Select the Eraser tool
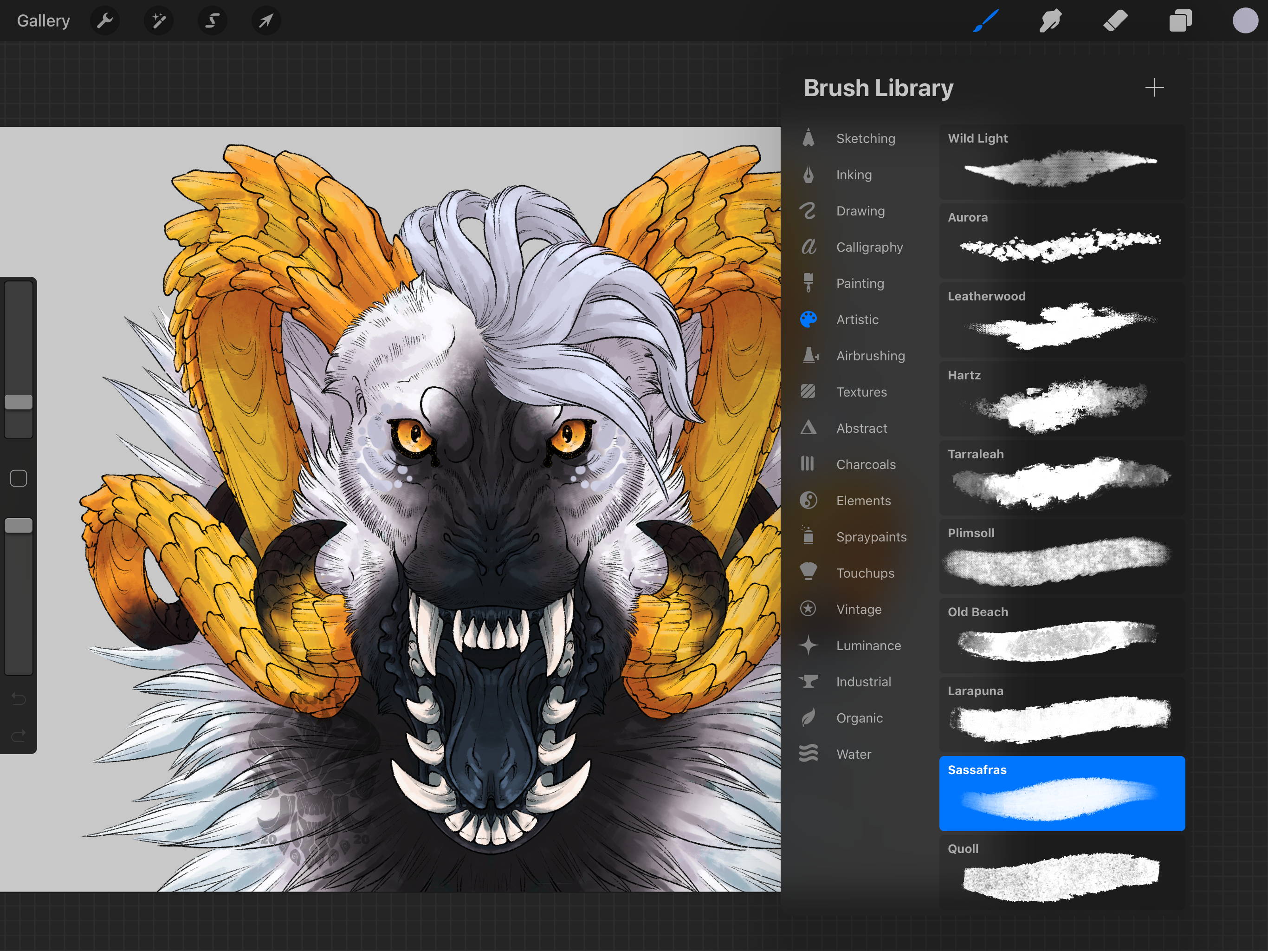The height and width of the screenshot is (951, 1268). (x=1115, y=21)
